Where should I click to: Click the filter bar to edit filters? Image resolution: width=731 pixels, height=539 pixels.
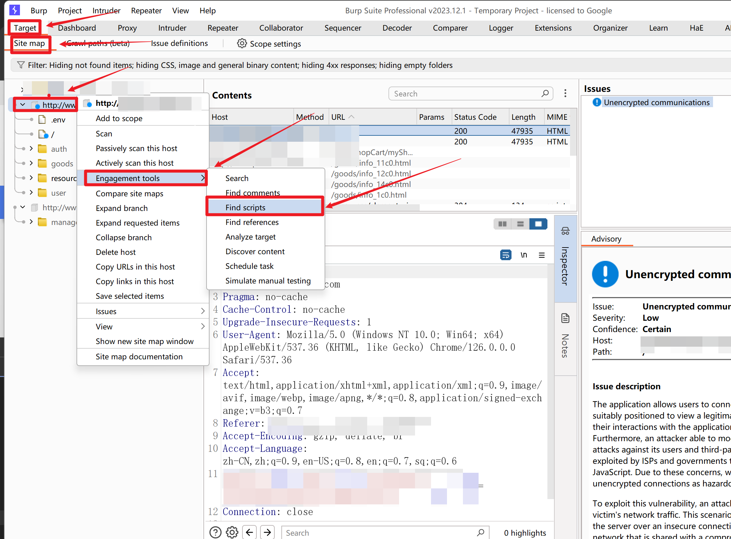tap(371, 65)
